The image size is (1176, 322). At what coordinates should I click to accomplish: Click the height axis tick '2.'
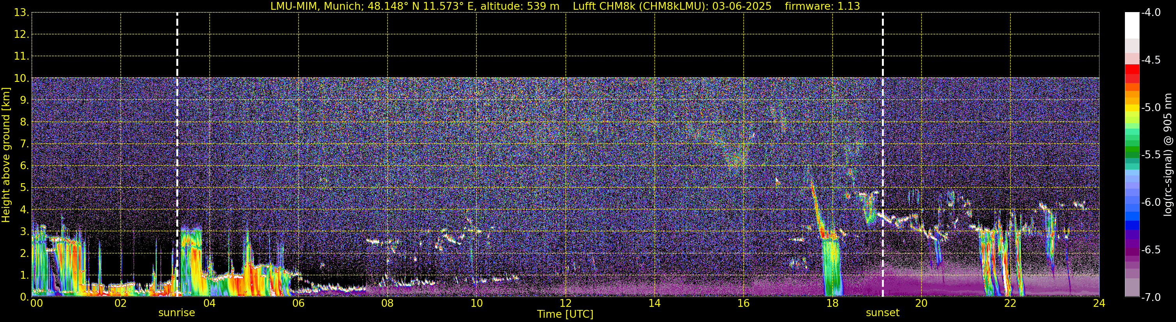pos(24,254)
